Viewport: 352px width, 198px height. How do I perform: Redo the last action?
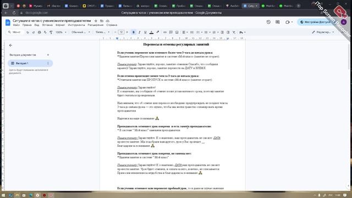click(34, 32)
